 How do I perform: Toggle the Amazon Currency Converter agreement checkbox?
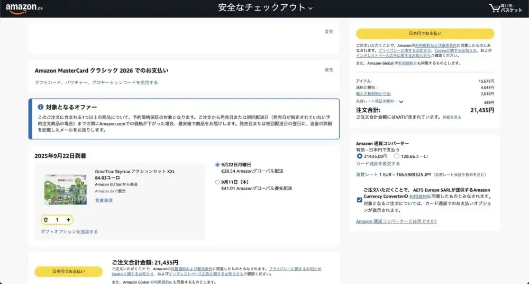tap(360, 200)
